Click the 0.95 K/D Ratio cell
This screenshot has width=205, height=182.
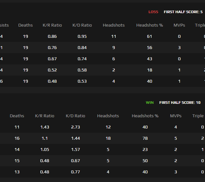[x=82, y=37]
